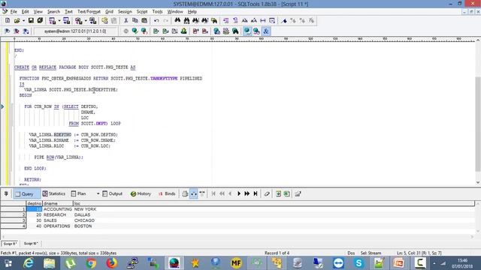Click the Windows Start button
Screen dimensions: 481x270
[x=8, y=263]
